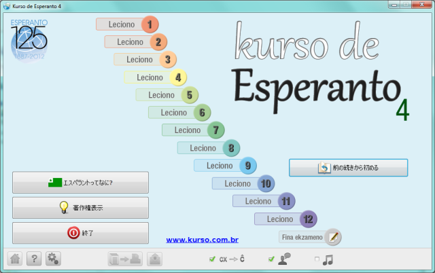Toggle the speech voice checkbox
The image size is (435, 273).
coord(272,259)
